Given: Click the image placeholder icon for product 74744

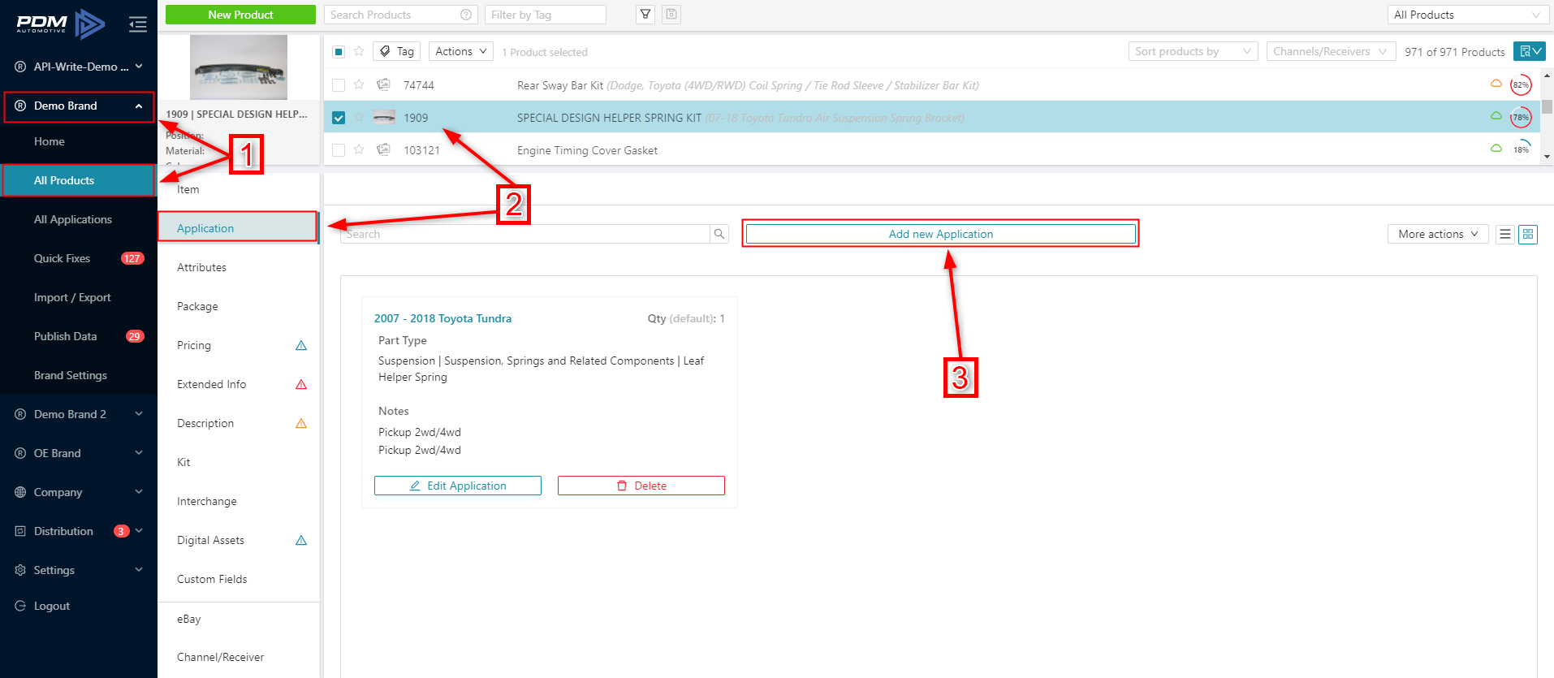Looking at the screenshot, I should 384,84.
